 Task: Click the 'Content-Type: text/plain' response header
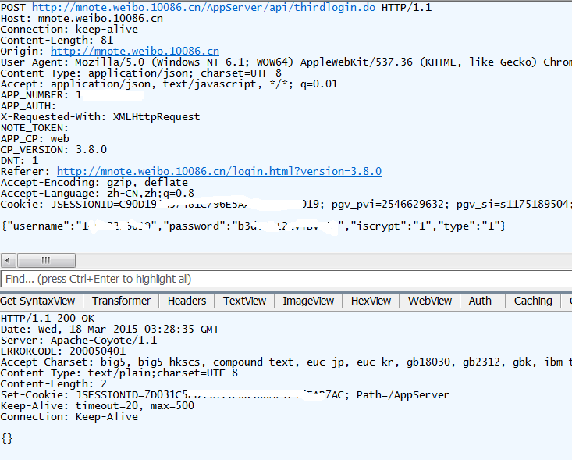point(119,373)
